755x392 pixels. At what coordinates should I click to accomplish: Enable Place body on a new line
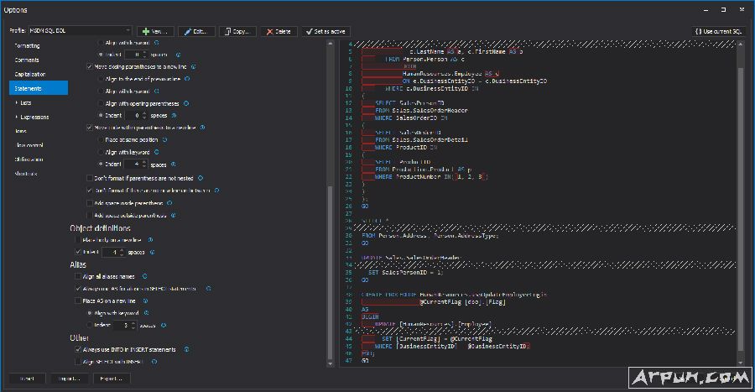pyautogui.click(x=78, y=239)
